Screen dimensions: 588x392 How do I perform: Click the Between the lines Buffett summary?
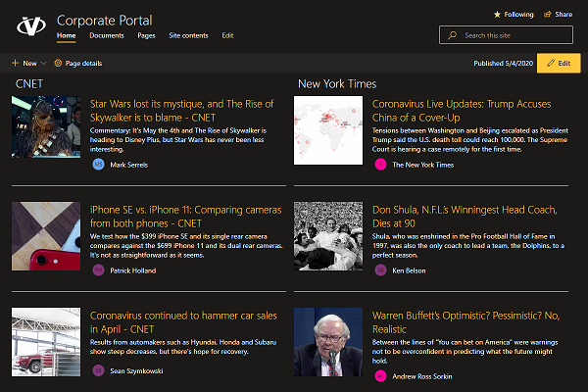coord(465,351)
